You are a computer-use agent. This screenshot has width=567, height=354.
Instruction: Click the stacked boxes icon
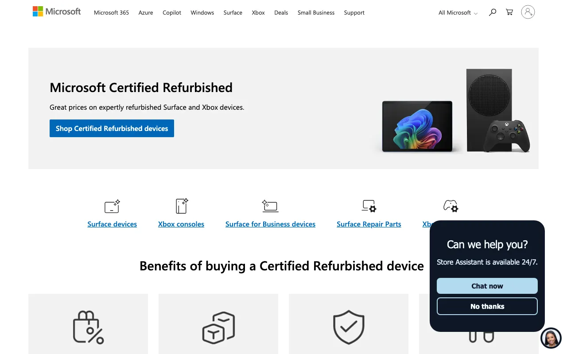218,327
